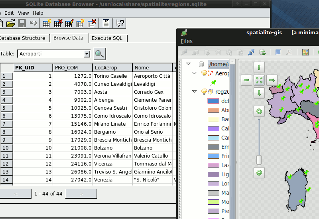Open a database file with the folder icon
Viewport: 319px width, 219px height.
coord(11,23)
